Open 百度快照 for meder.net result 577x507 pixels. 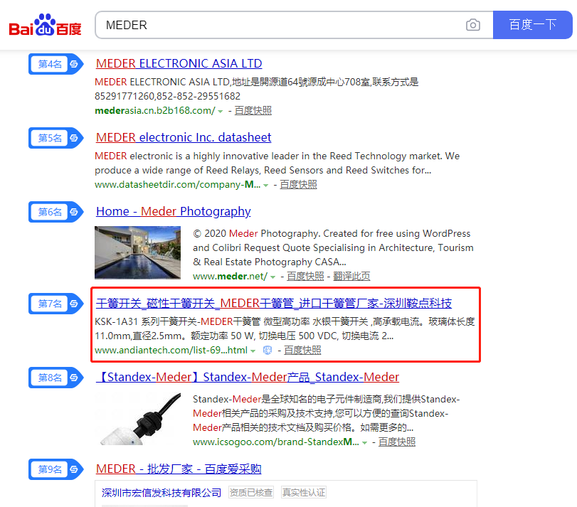click(x=305, y=276)
